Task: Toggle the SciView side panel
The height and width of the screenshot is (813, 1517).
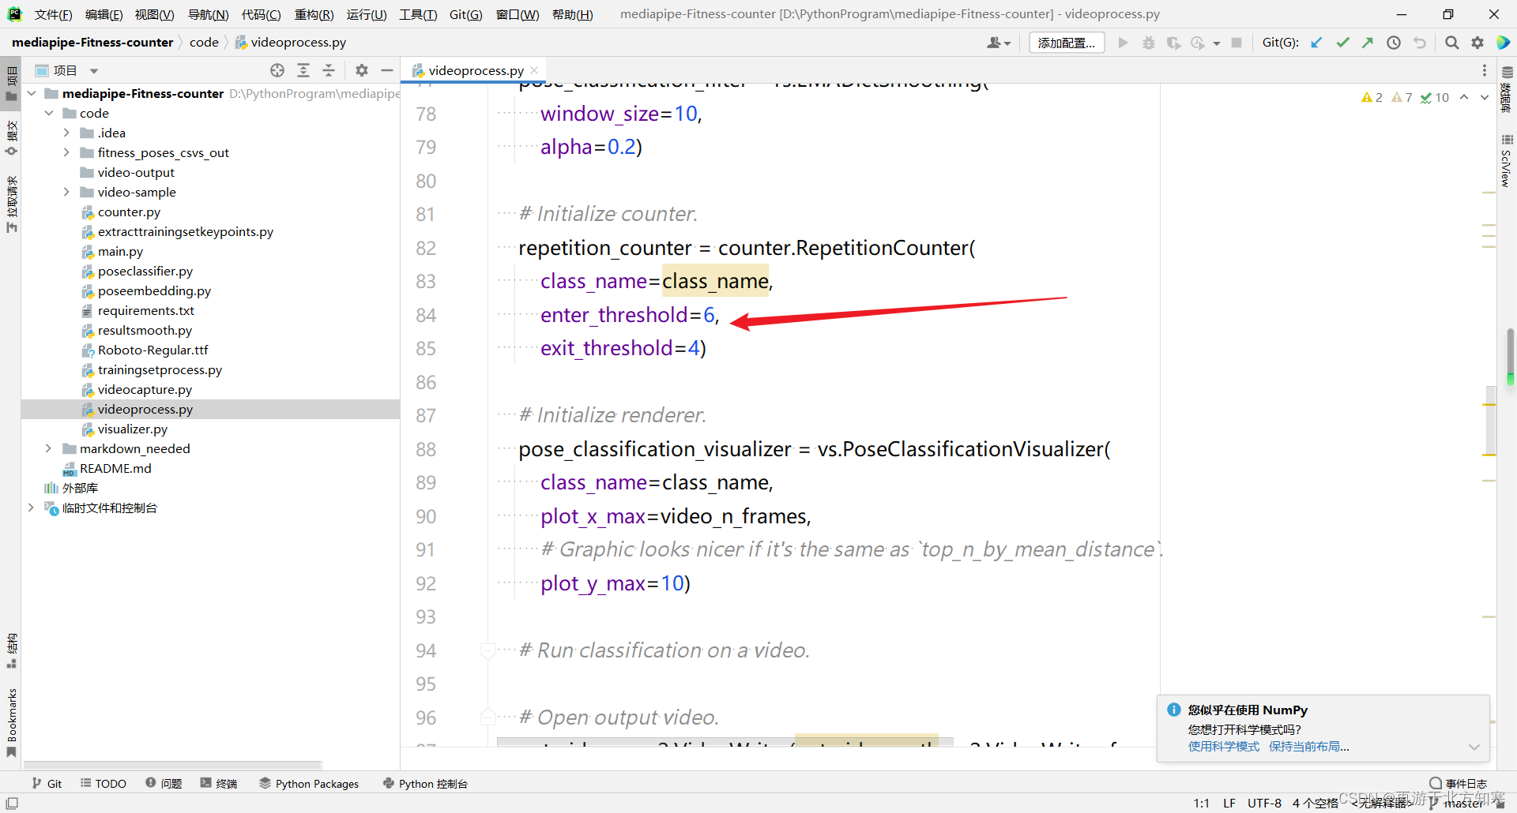Action: pyautogui.click(x=1506, y=162)
